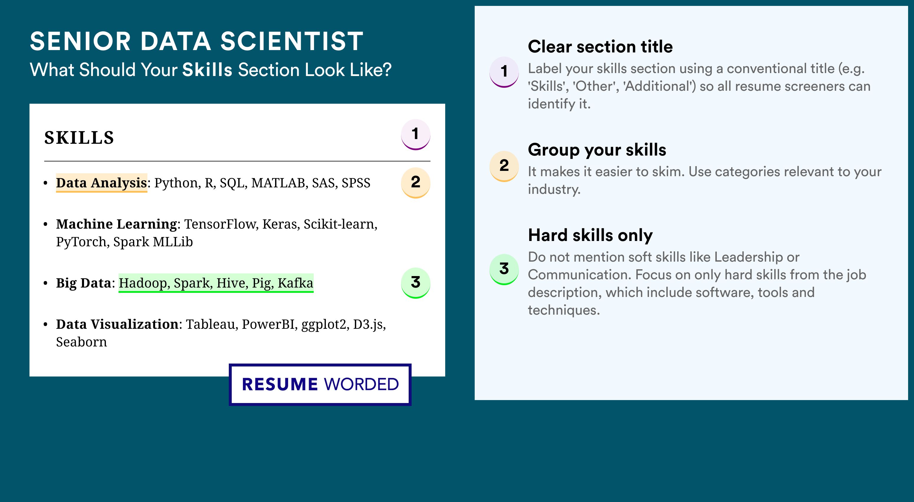Click purple badge 1 beside SKILLS heading
Image resolution: width=914 pixels, height=502 pixels.
coord(415,134)
